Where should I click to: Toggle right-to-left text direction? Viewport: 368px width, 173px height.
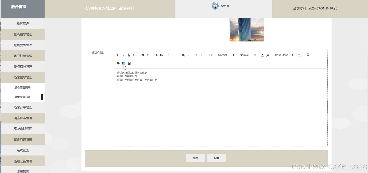[211, 55]
